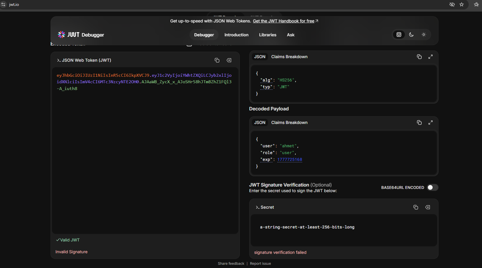Click Report issue link
This screenshot has width=482, height=268.
260,264
